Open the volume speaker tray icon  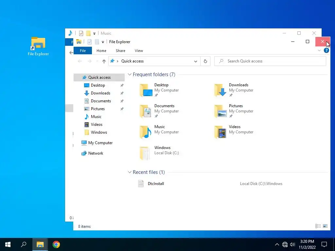click(292, 244)
